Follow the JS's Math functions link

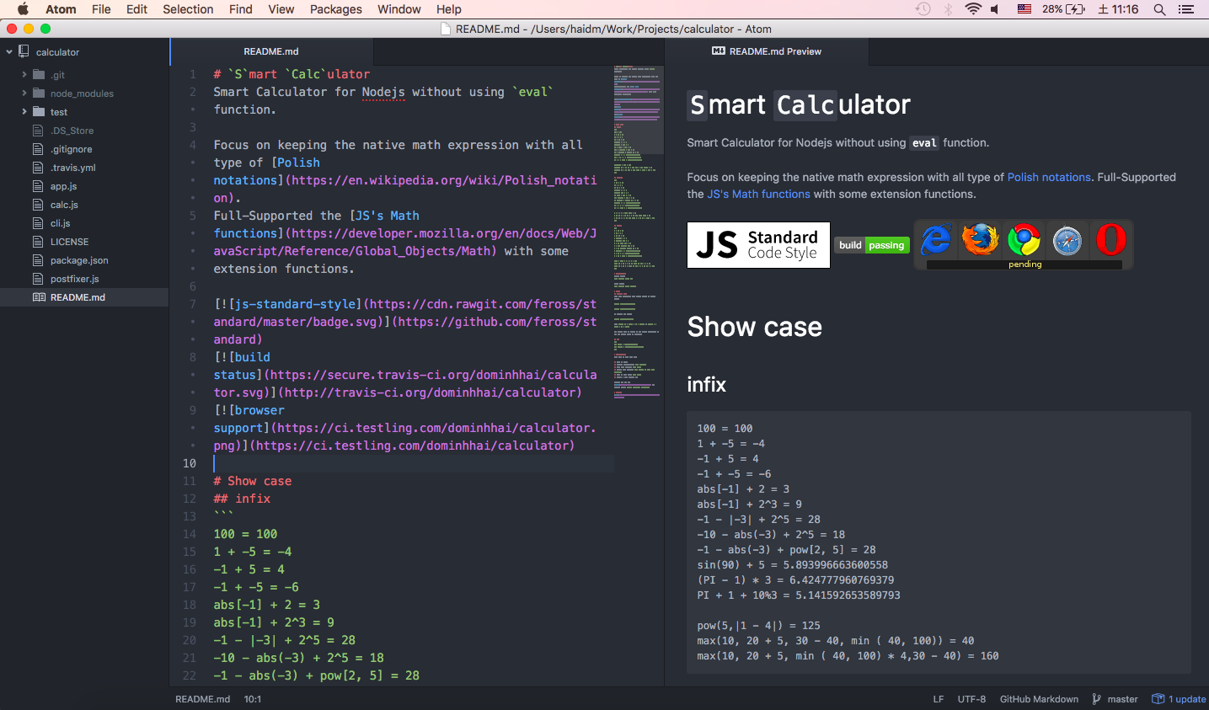[x=758, y=194]
